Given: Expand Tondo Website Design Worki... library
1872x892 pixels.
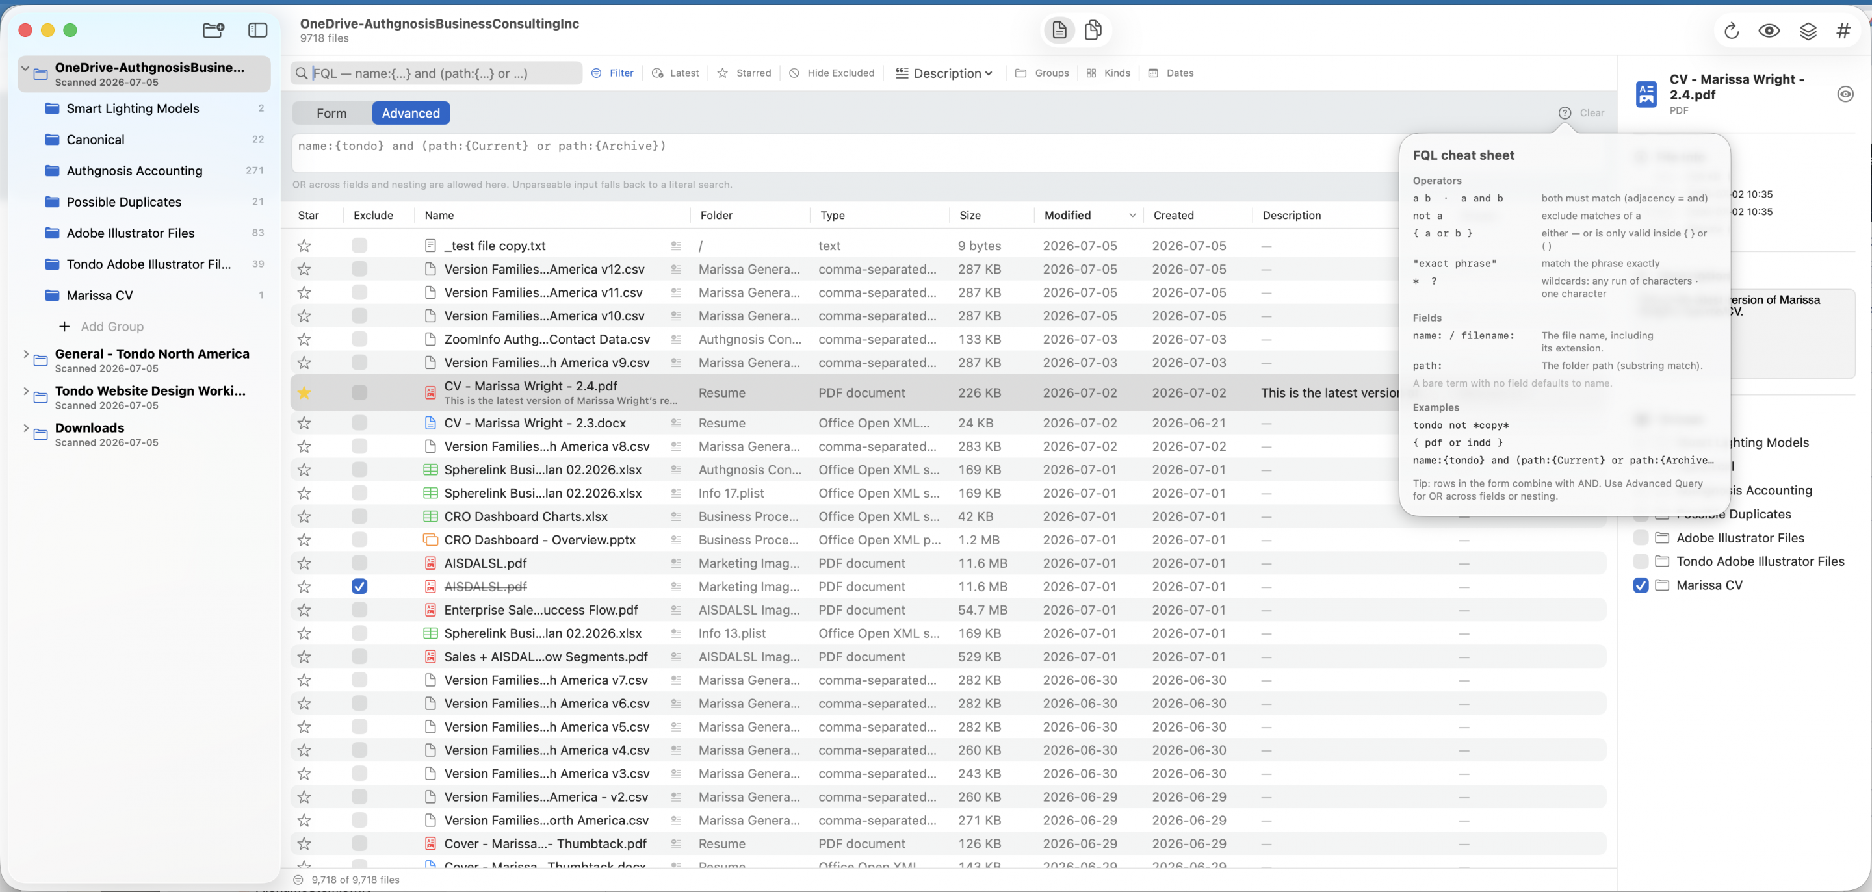Looking at the screenshot, I should pyautogui.click(x=25, y=391).
